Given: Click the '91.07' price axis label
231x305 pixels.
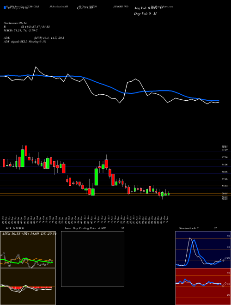Looking at the screenshot, I should coord(225,150).
